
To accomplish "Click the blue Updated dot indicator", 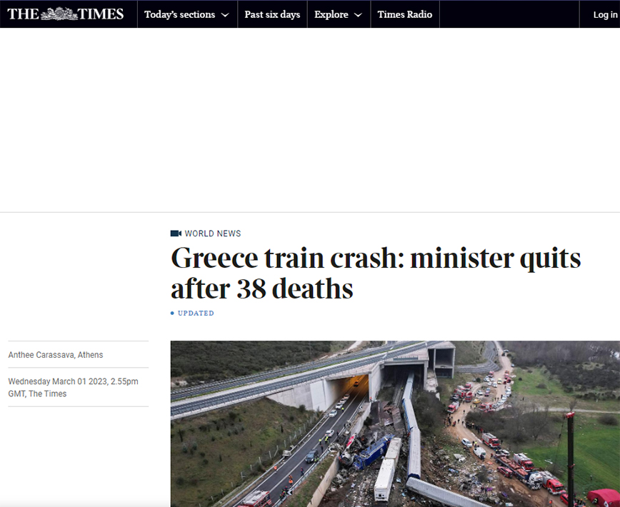I will click(172, 313).
